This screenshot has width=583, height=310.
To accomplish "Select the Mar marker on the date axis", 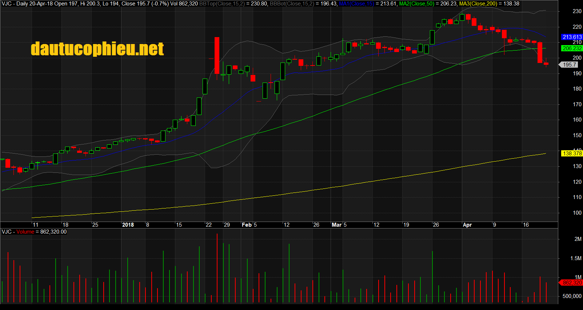I will pyautogui.click(x=336, y=225).
